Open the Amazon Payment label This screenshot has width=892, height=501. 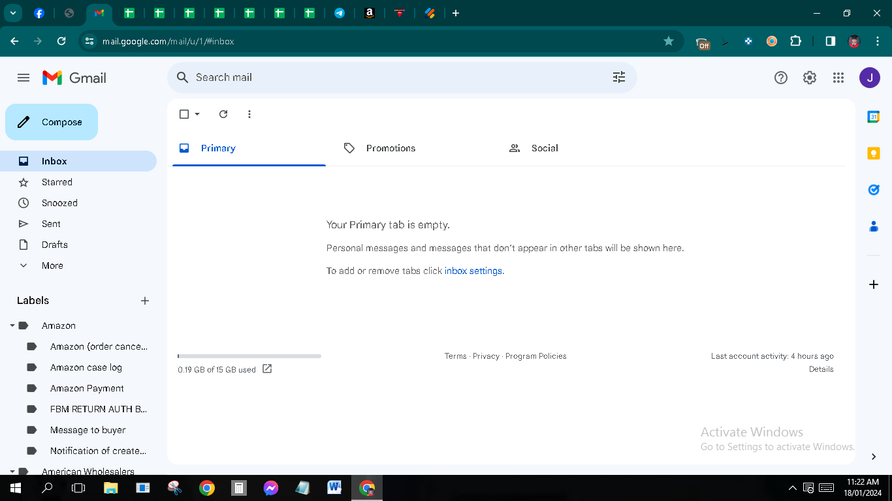(87, 388)
